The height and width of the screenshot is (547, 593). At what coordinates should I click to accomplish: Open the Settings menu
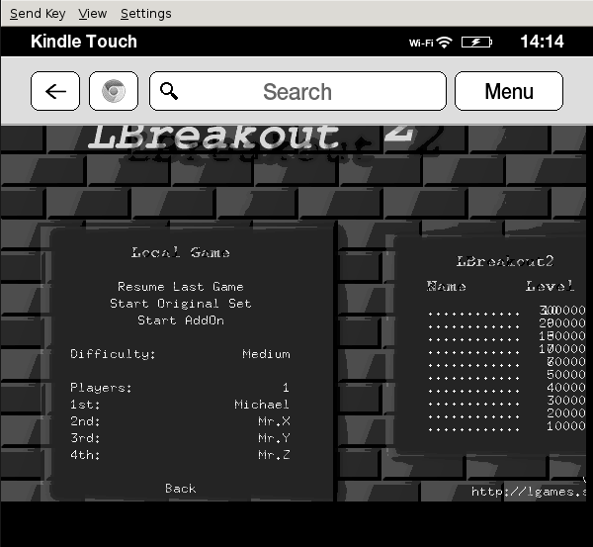[146, 14]
